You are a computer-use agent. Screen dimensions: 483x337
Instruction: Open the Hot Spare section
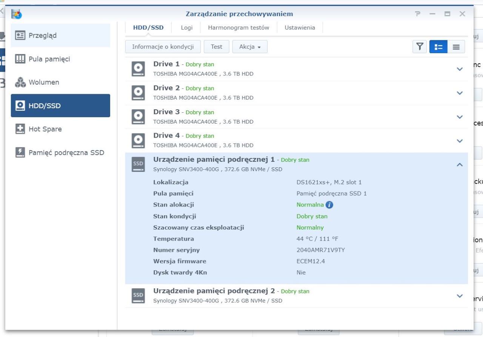pyautogui.click(x=60, y=129)
